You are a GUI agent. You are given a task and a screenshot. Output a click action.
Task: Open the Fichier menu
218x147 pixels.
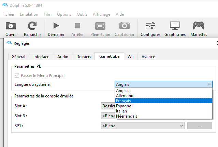point(8,14)
